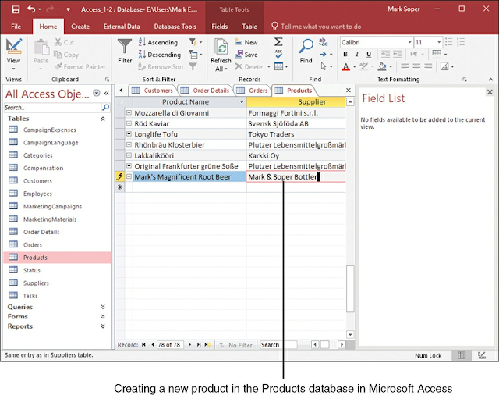Click the gridlines icon in Text Formatting
This screenshot has width=499, height=395.
437,54
